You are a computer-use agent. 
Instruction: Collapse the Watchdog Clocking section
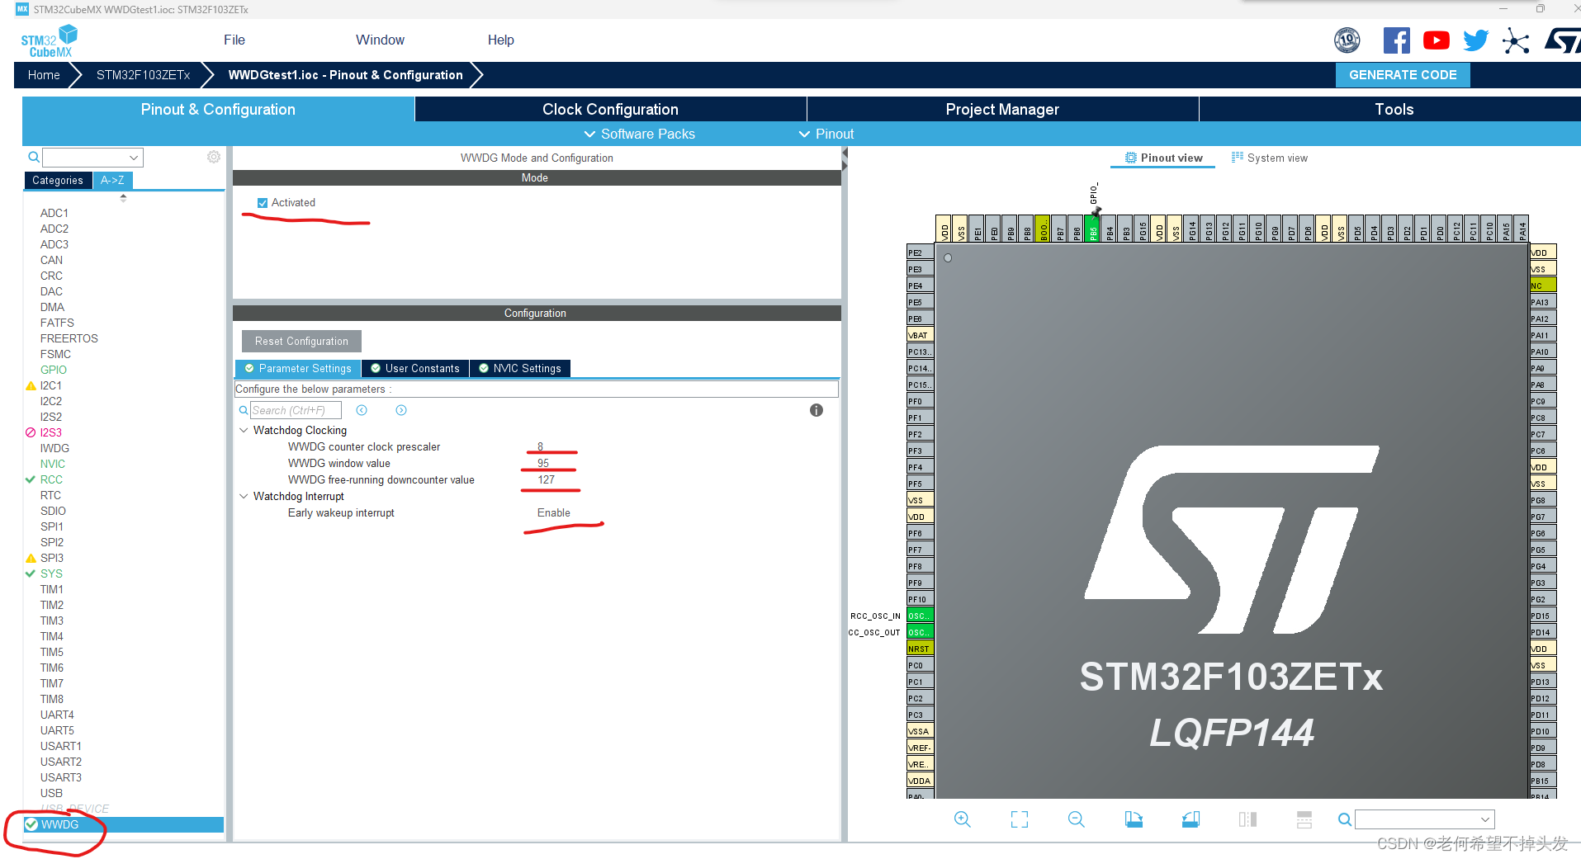(x=244, y=430)
